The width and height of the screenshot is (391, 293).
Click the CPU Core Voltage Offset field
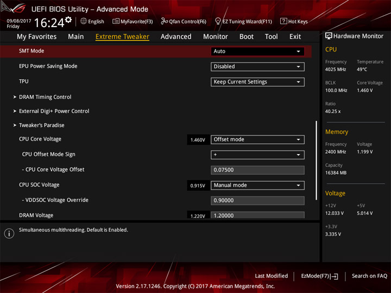[x=257, y=170]
